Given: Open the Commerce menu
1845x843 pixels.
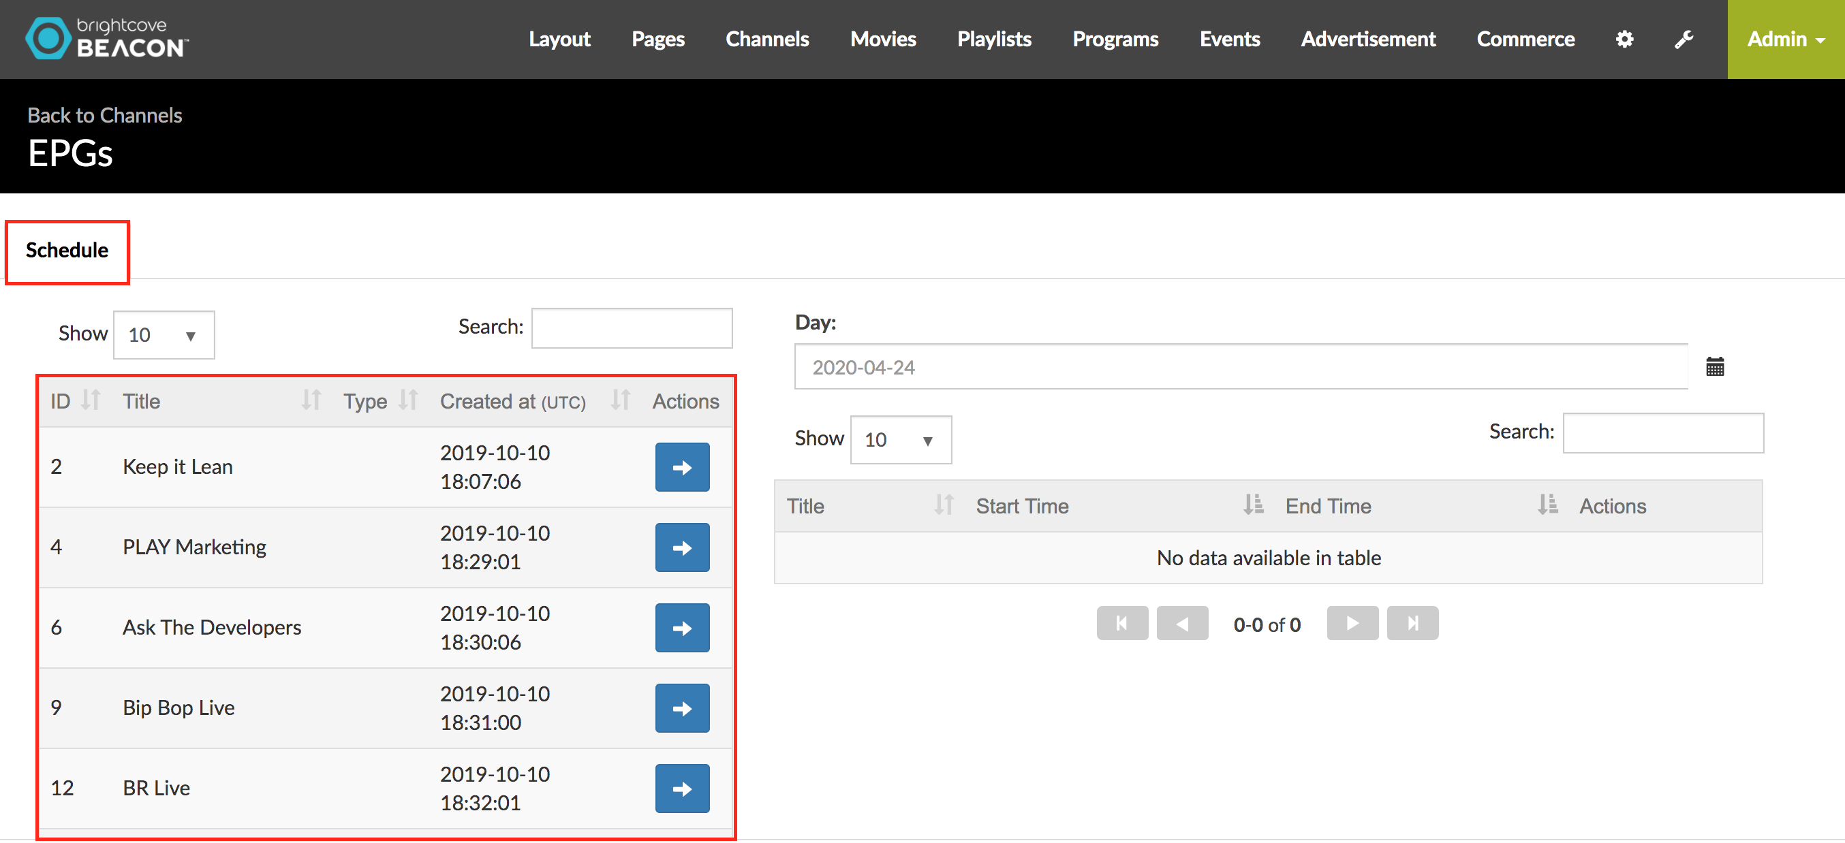Looking at the screenshot, I should [1525, 39].
